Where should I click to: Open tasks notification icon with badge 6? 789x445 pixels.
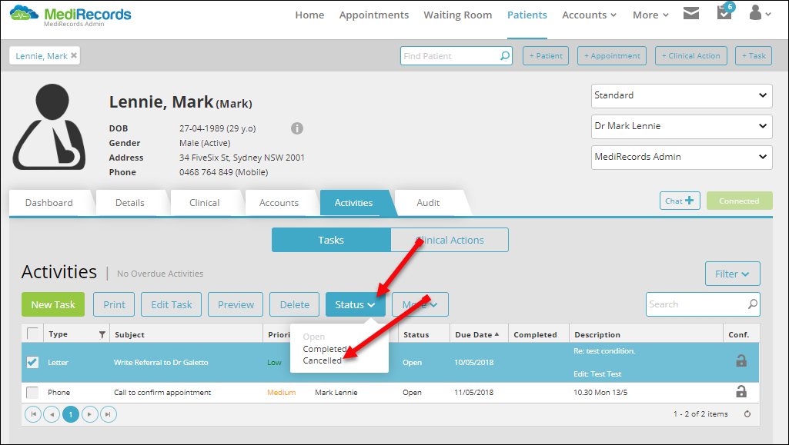click(x=725, y=12)
